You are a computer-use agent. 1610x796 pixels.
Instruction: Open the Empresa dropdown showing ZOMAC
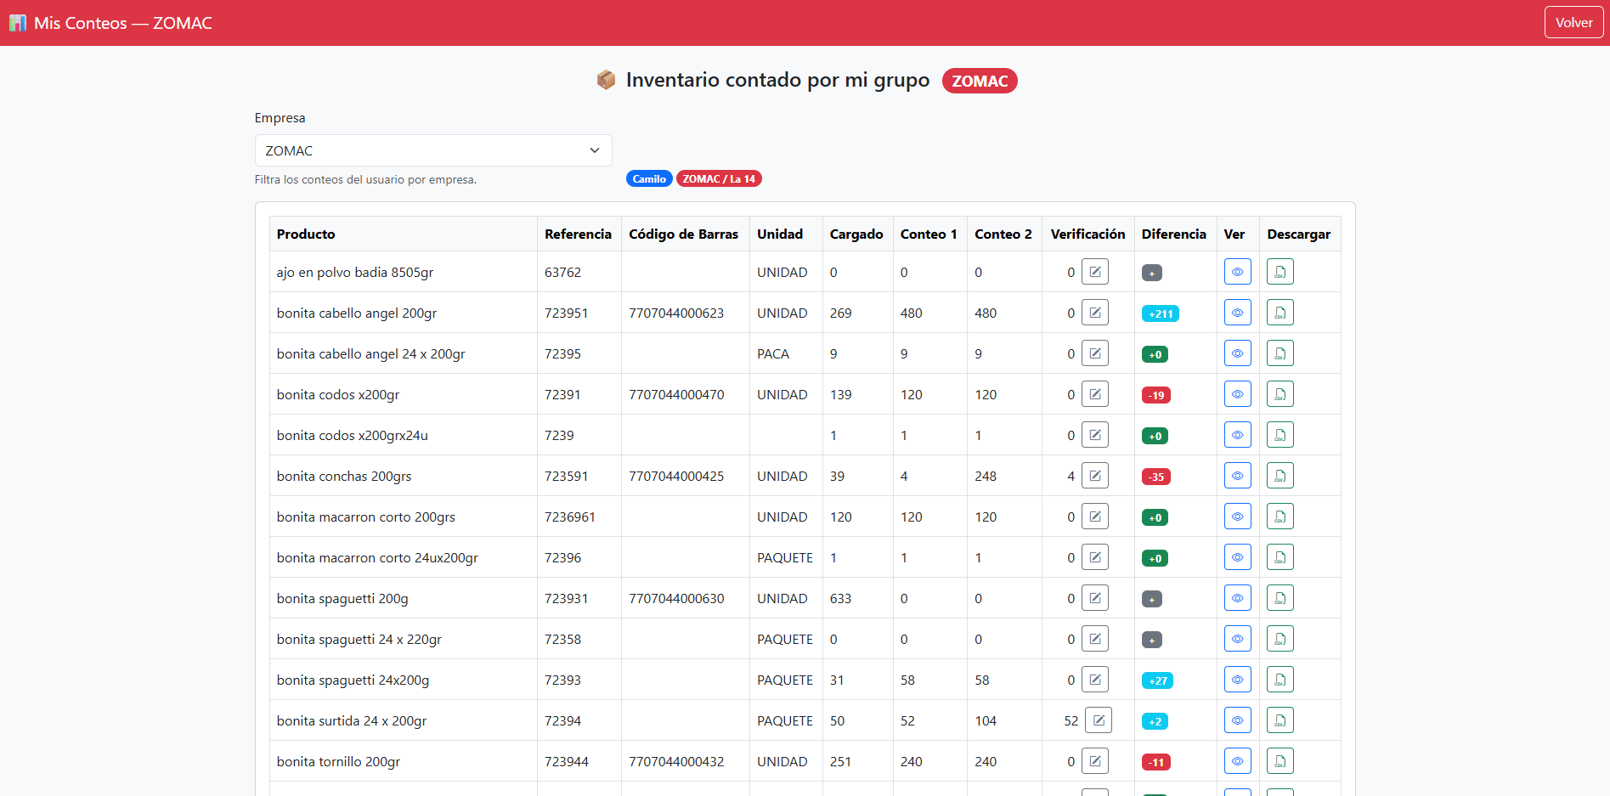click(x=433, y=150)
